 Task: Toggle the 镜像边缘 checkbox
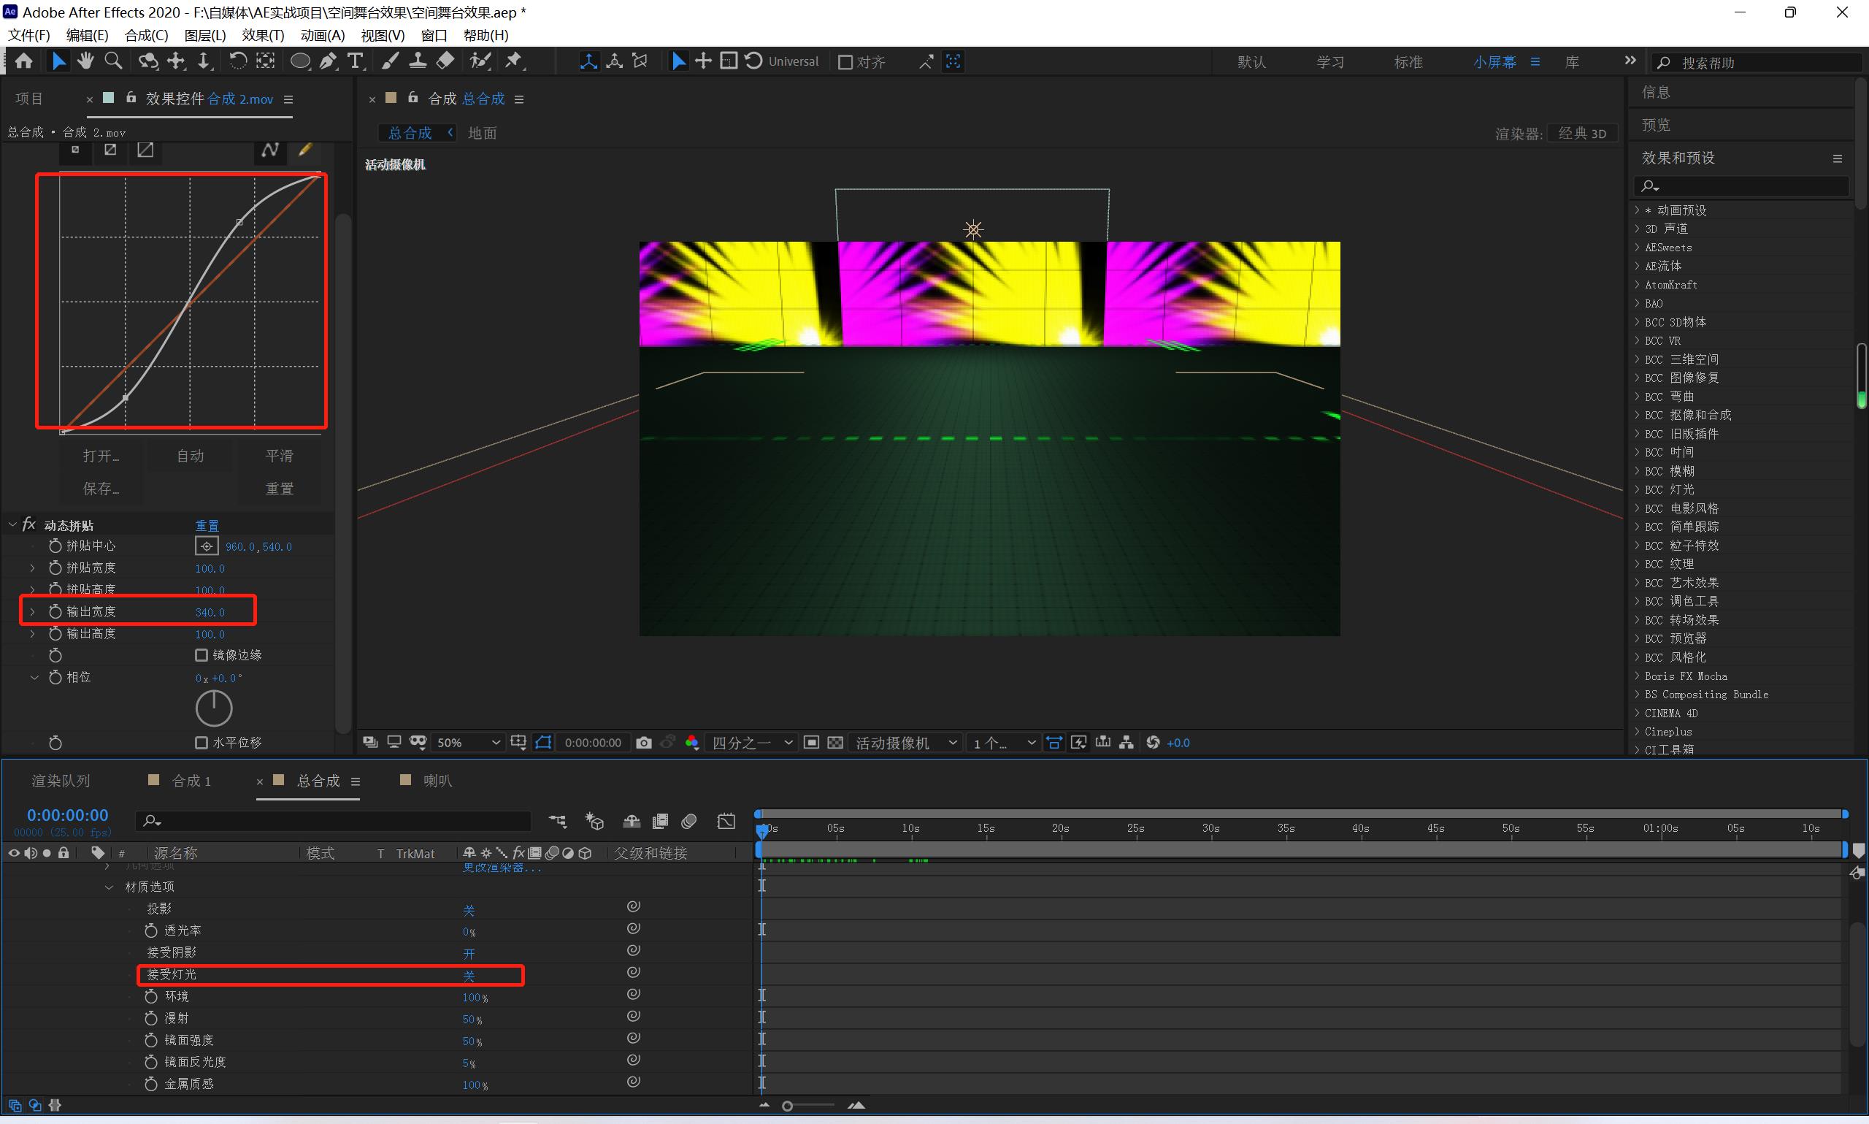pos(202,655)
